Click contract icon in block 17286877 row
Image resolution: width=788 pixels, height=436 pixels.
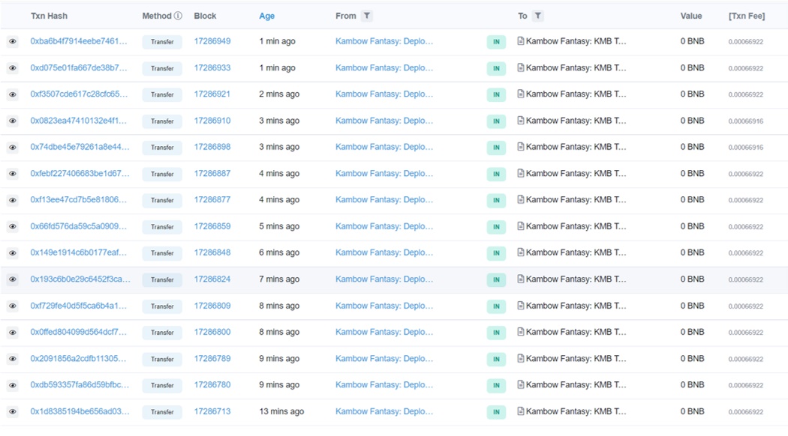click(521, 200)
